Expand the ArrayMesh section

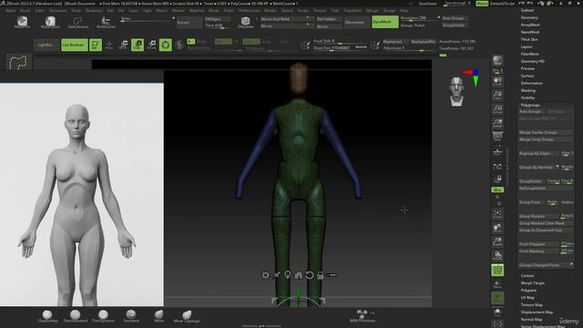[x=530, y=25]
